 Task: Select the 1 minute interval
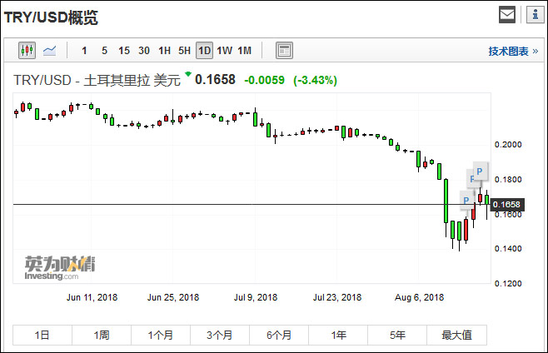click(84, 51)
